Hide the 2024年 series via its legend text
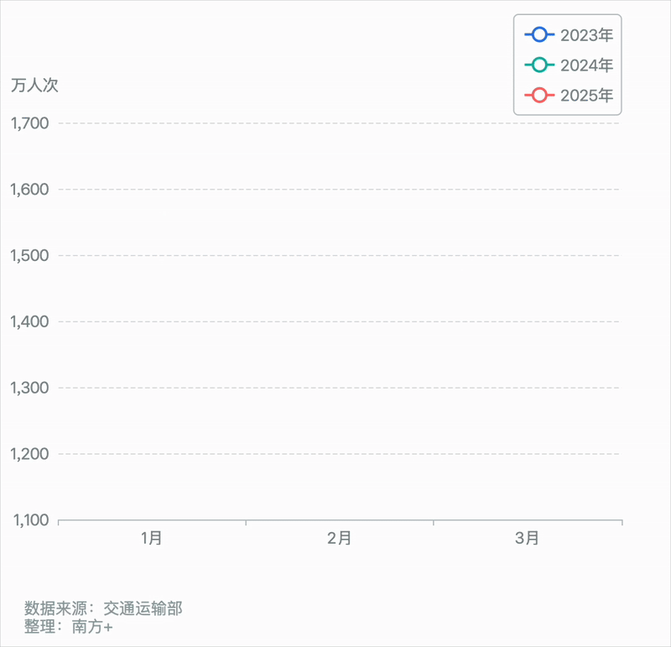The height and width of the screenshot is (647, 671). tap(586, 65)
